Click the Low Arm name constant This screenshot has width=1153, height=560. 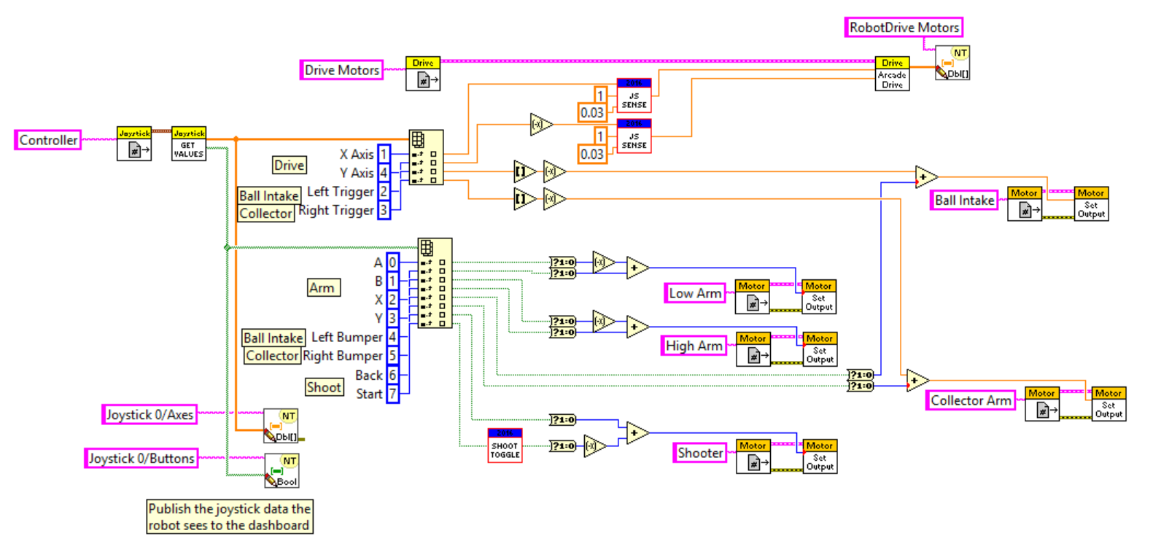(695, 293)
